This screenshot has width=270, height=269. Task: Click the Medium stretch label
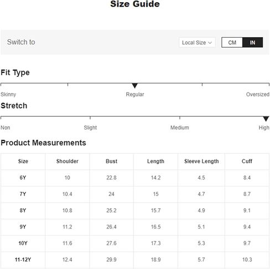point(180,127)
